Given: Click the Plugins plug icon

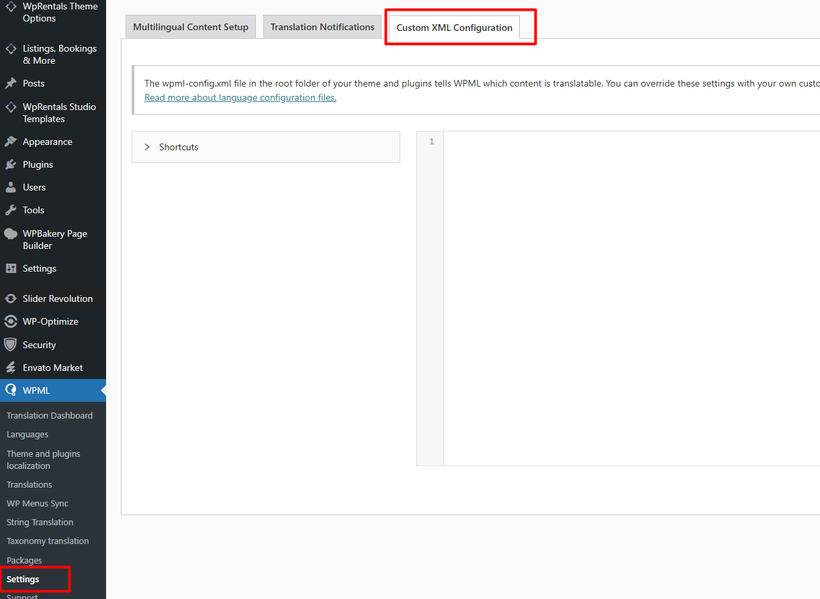Looking at the screenshot, I should 11,164.
